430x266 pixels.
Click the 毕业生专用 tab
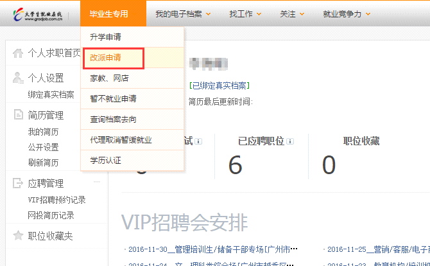108,13
